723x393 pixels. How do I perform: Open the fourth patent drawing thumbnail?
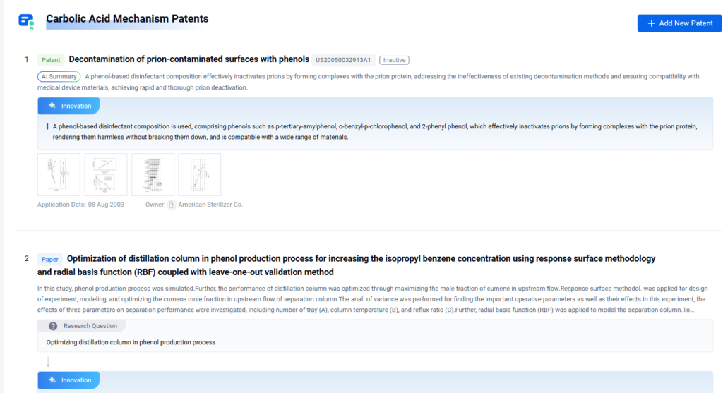point(199,174)
